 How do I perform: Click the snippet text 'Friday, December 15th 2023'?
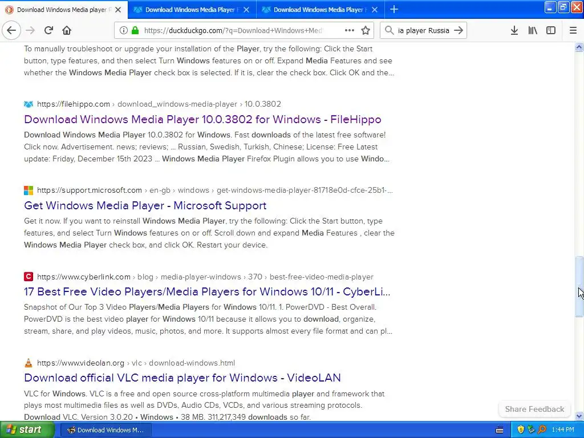coord(103,159)
